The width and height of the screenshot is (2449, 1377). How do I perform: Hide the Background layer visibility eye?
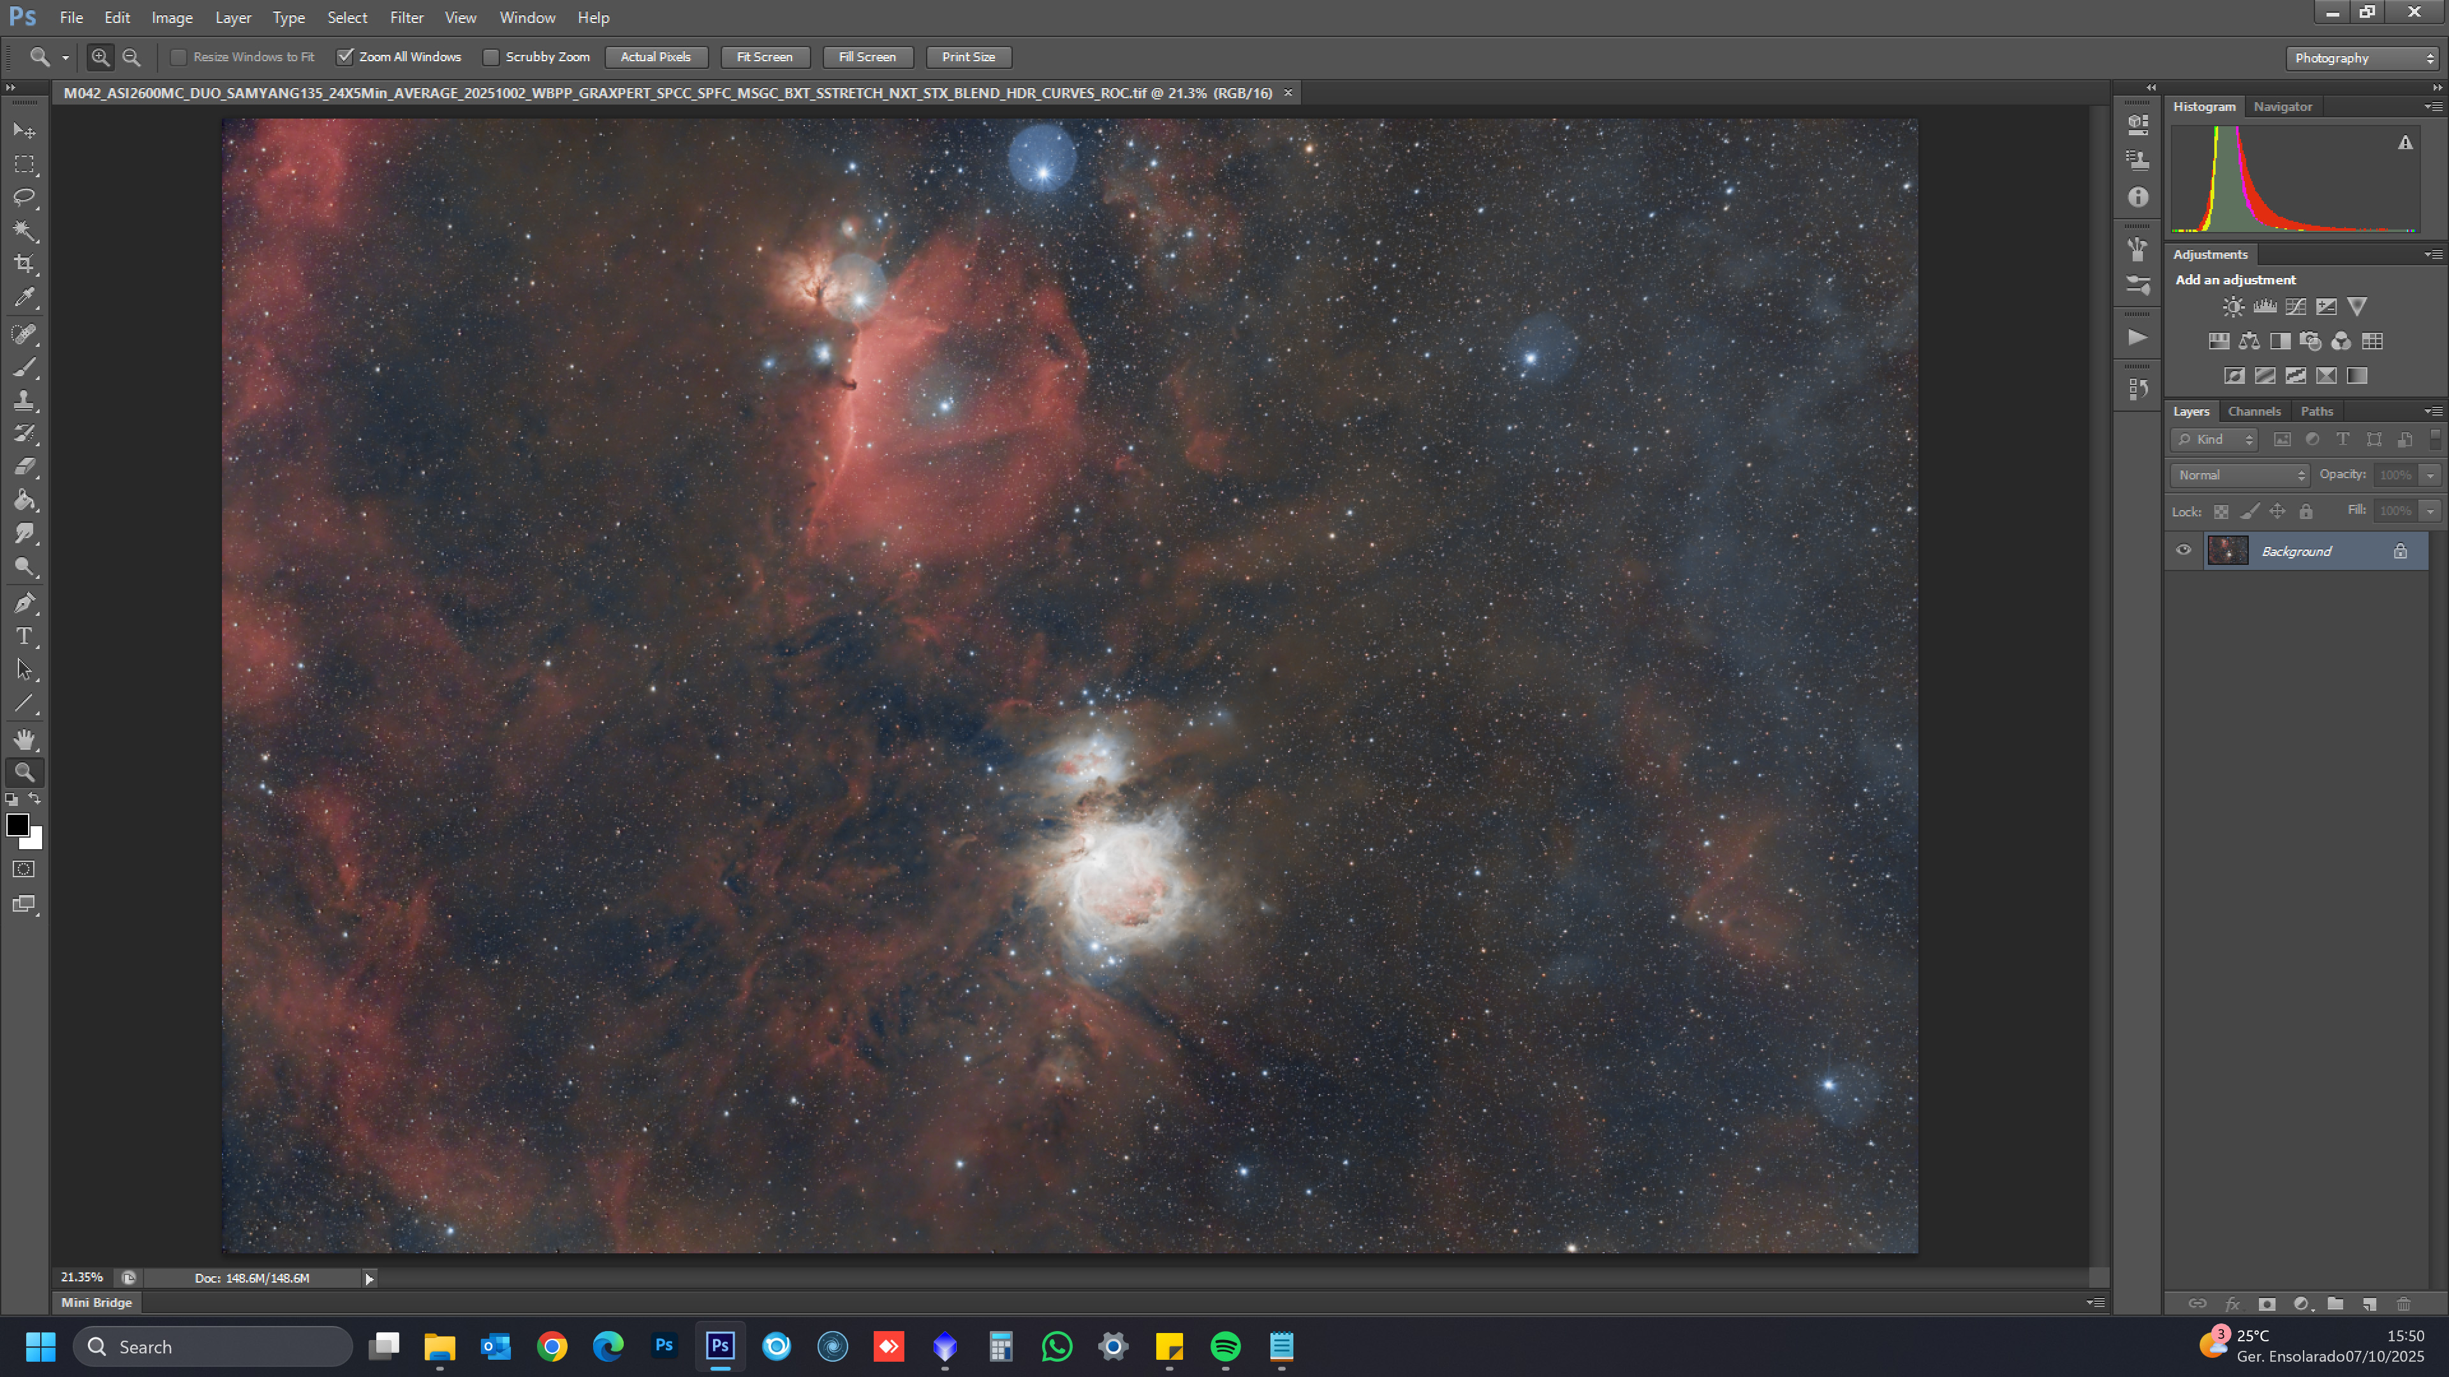[2184, 550]
